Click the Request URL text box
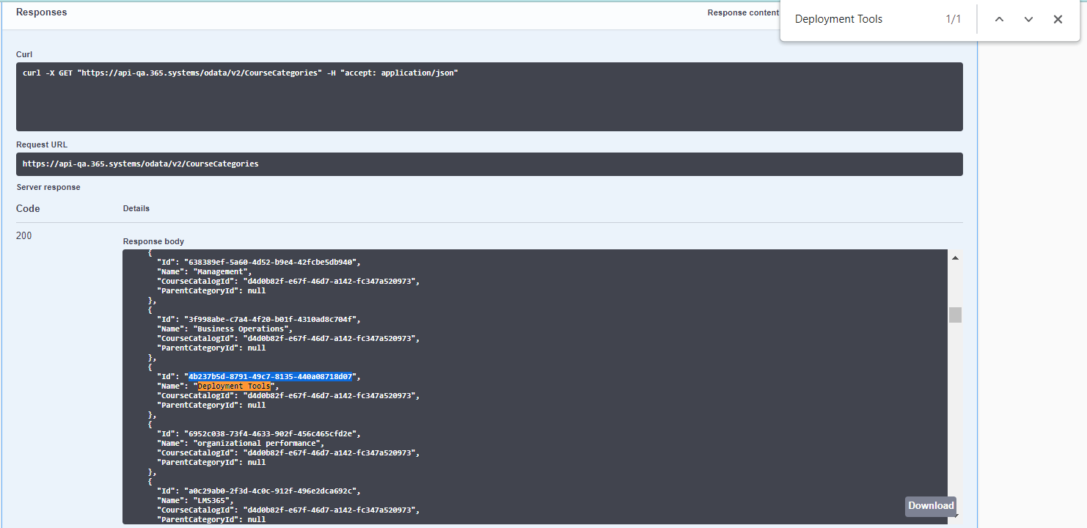 489,164
